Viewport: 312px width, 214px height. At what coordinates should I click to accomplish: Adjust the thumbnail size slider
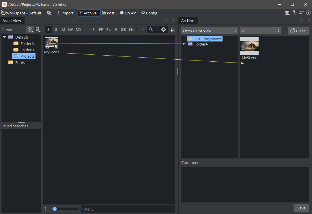(55, 209)
